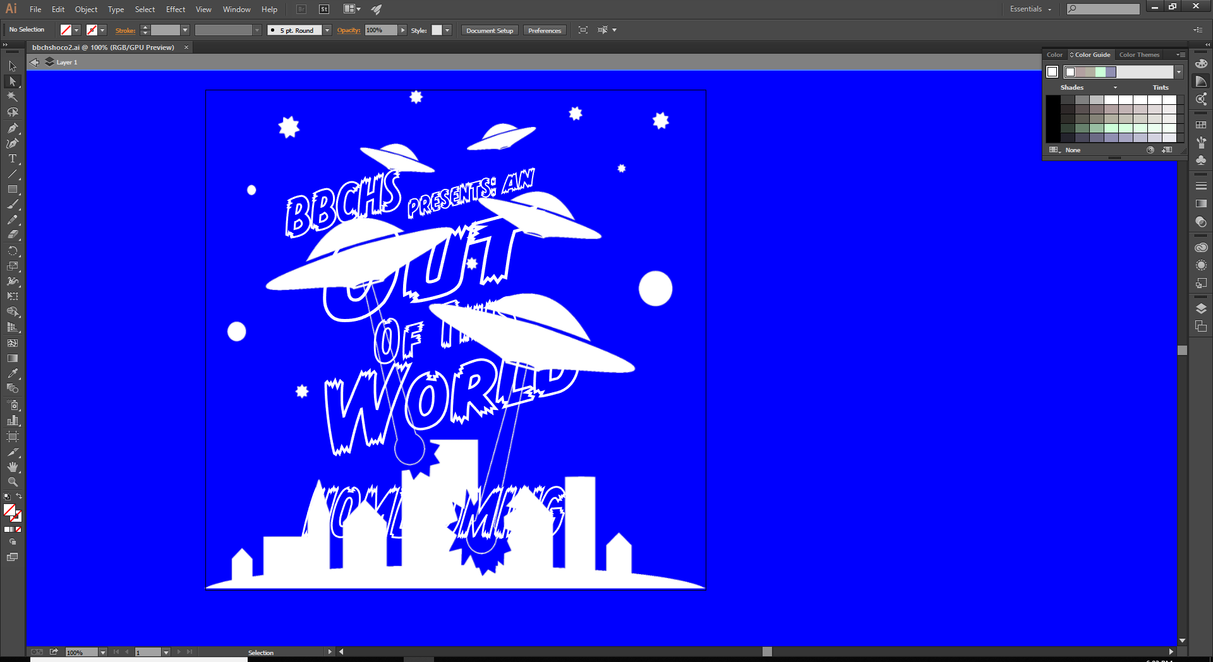Click the Document Setup button

point(490,30)
